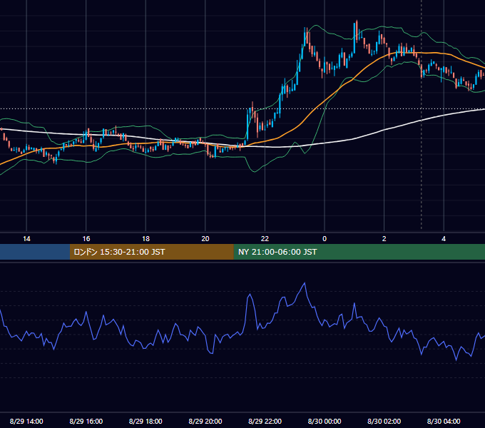Click the 8/29 22:00 time label

click(x=265, y=421)
